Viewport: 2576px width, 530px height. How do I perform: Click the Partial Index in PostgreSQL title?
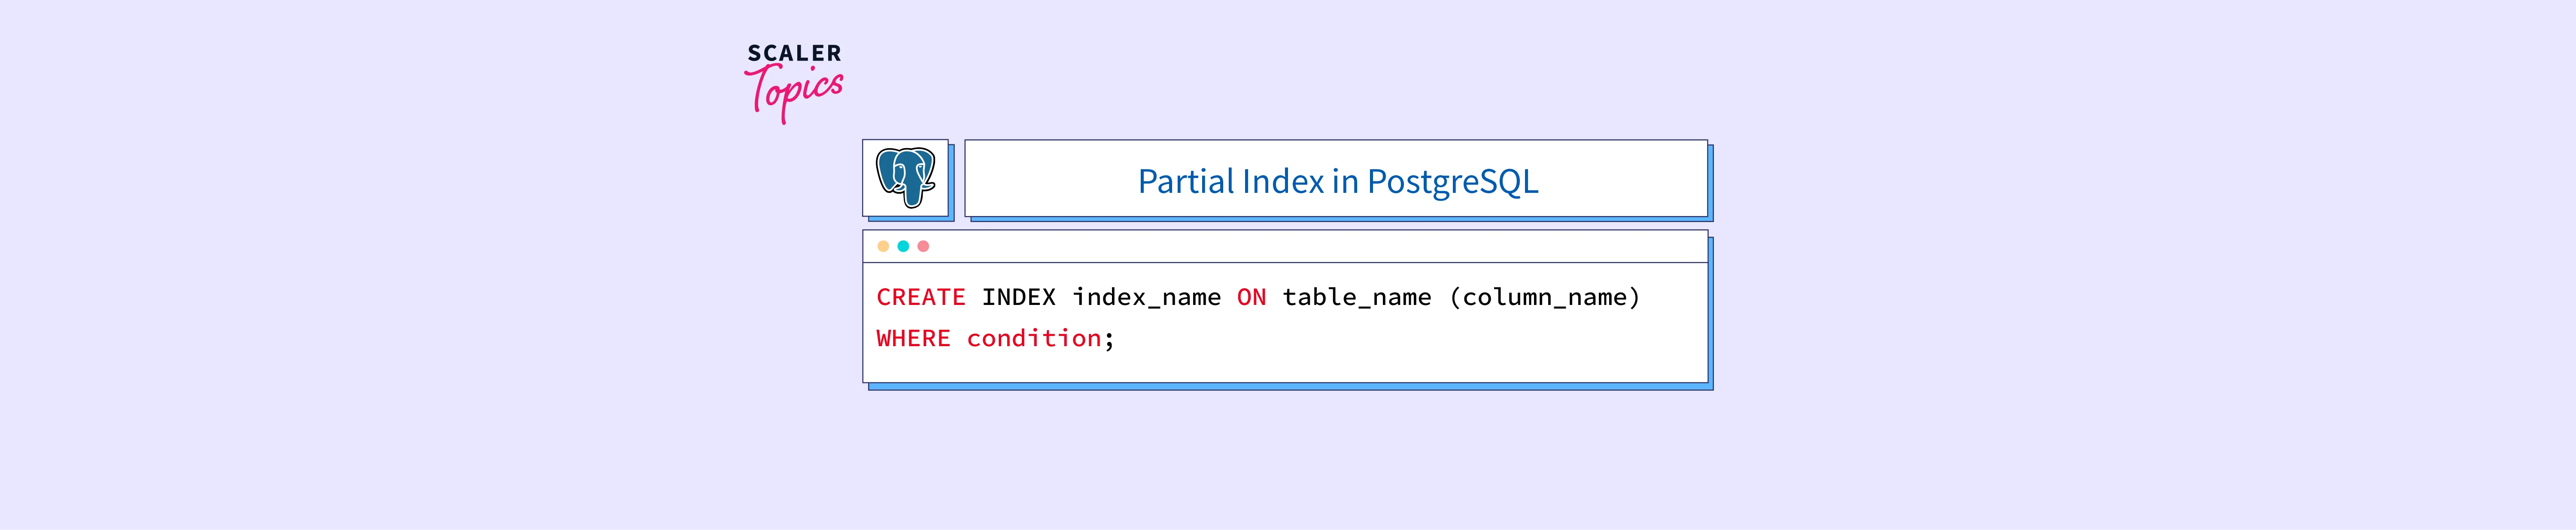(1337, 181)
